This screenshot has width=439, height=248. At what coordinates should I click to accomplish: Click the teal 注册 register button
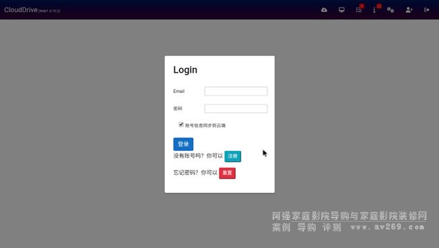tap(232, 156)
